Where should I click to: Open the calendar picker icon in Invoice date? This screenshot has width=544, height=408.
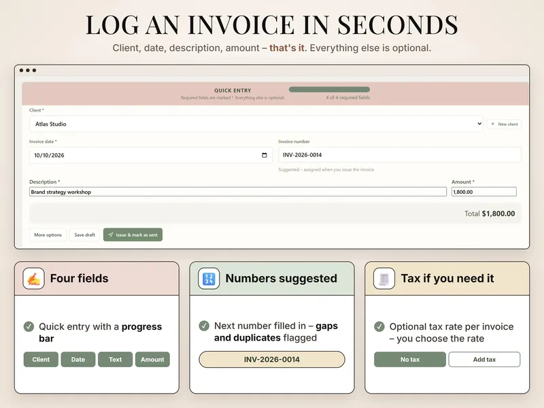(x=265, y=155)
